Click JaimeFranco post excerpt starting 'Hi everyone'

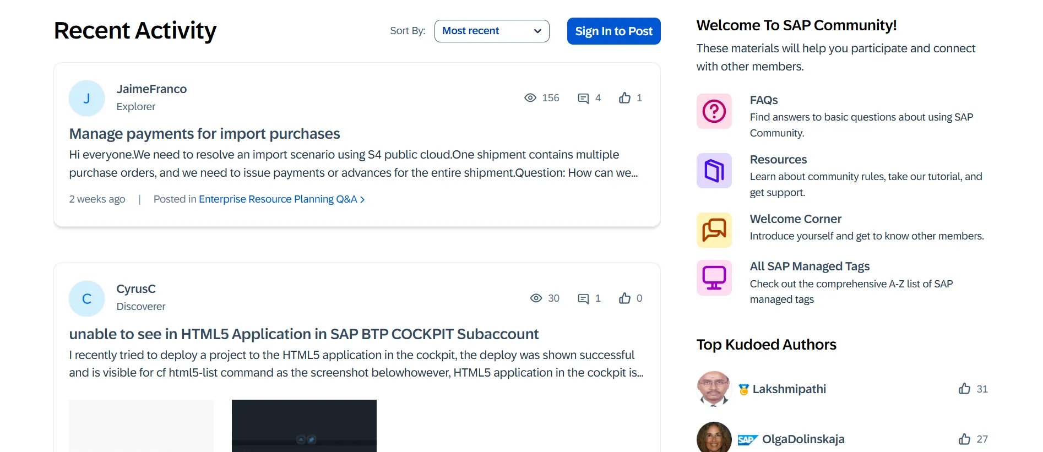pos(354,164)
